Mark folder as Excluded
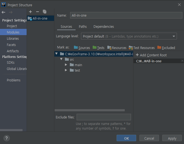Viewport: 184px width, 144px height. (166, 48)
